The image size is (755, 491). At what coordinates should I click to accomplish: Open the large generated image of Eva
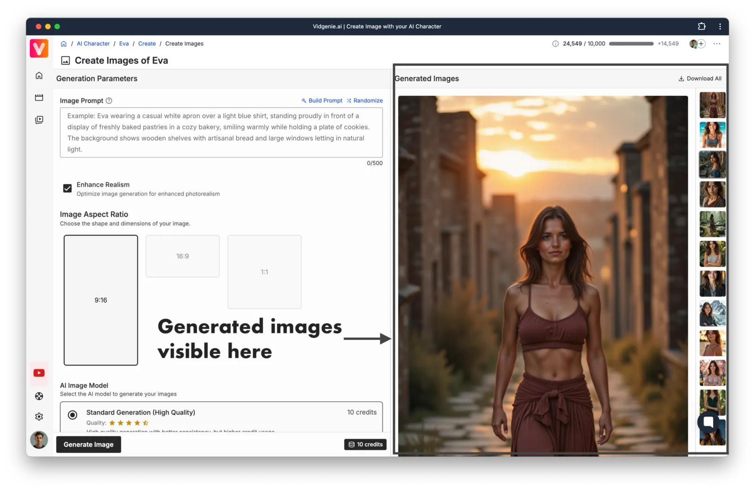[x=543, y=276]
